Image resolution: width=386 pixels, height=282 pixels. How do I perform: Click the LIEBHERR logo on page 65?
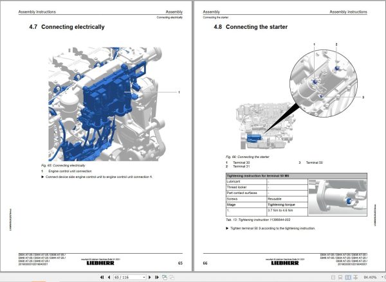tap(100, 263)
